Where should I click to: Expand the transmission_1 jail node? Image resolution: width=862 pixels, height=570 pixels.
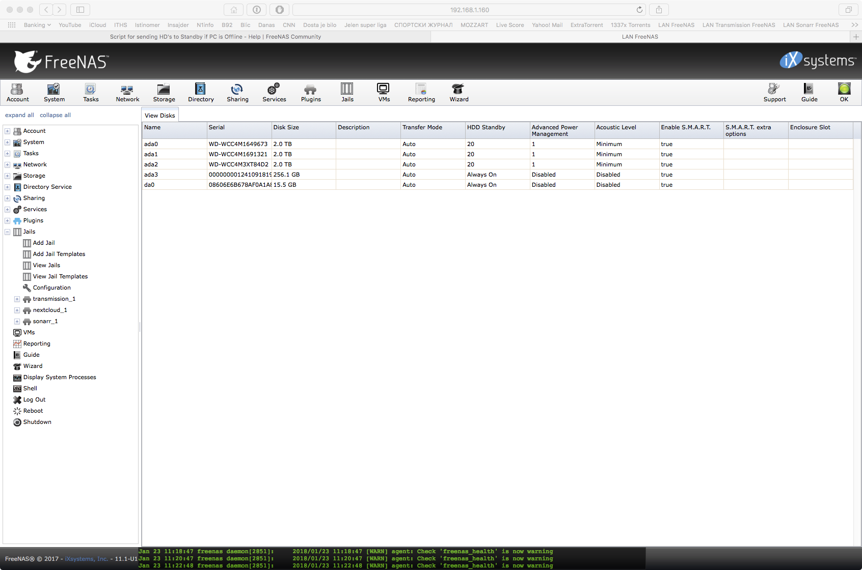coord(17,299)
